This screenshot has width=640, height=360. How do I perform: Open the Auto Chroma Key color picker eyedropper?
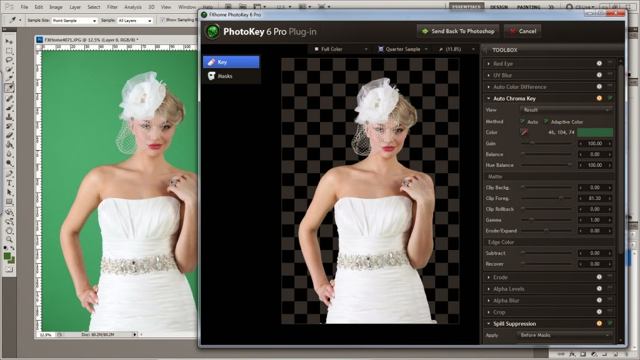pos(524,132)
